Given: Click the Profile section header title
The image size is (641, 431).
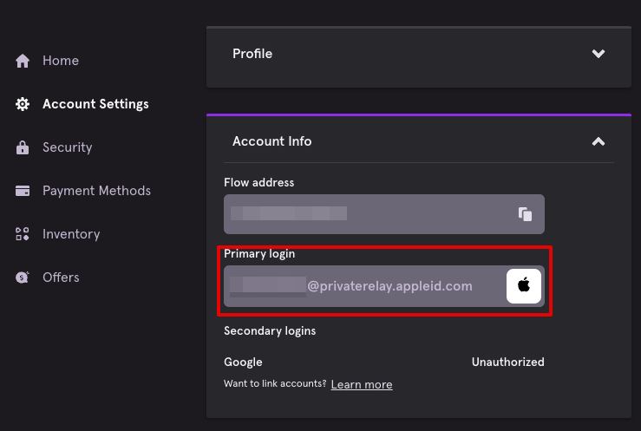Looking at the screenshot, I should 252,54.
